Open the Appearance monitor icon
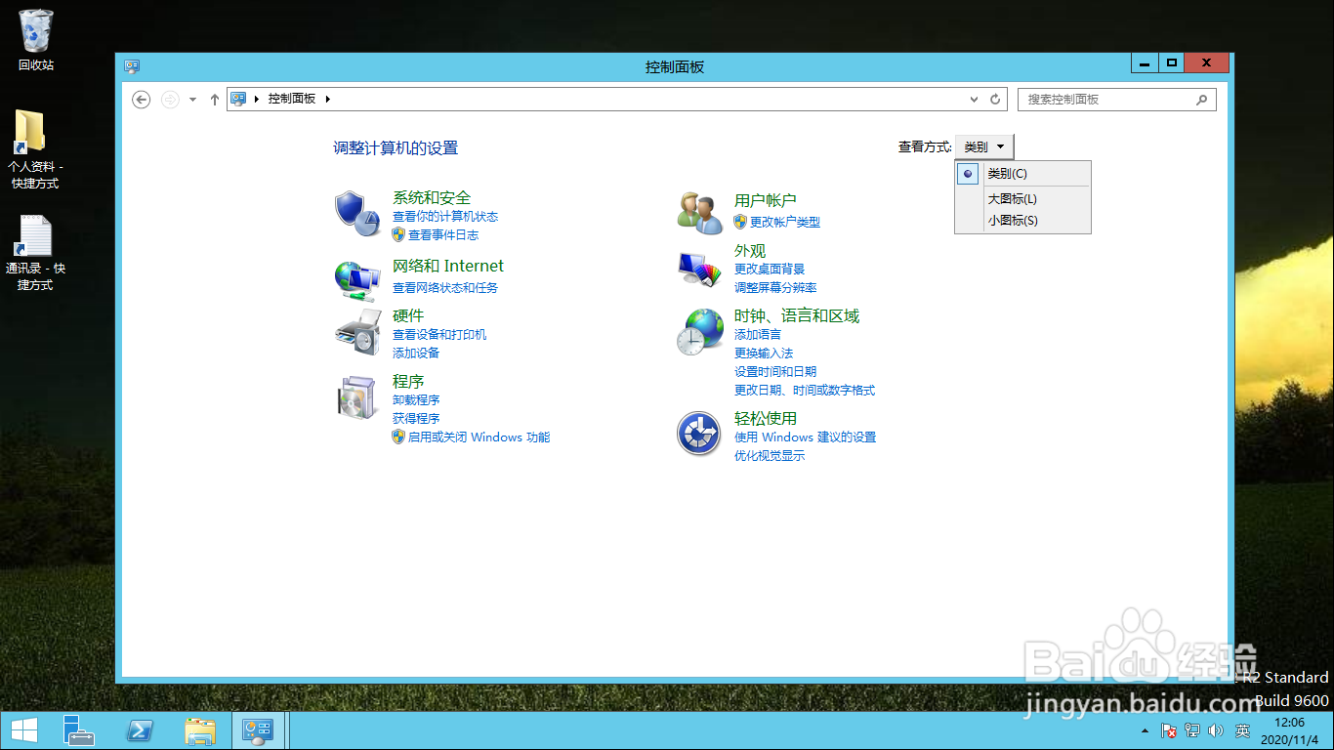 click(700, 268)
